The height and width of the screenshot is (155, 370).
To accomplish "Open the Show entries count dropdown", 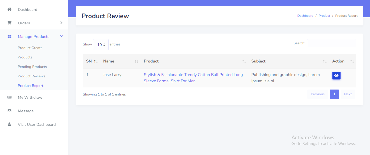I will 101,45.
